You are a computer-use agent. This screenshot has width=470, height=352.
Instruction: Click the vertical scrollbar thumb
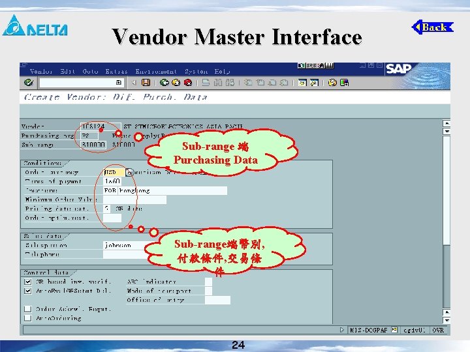446,190
